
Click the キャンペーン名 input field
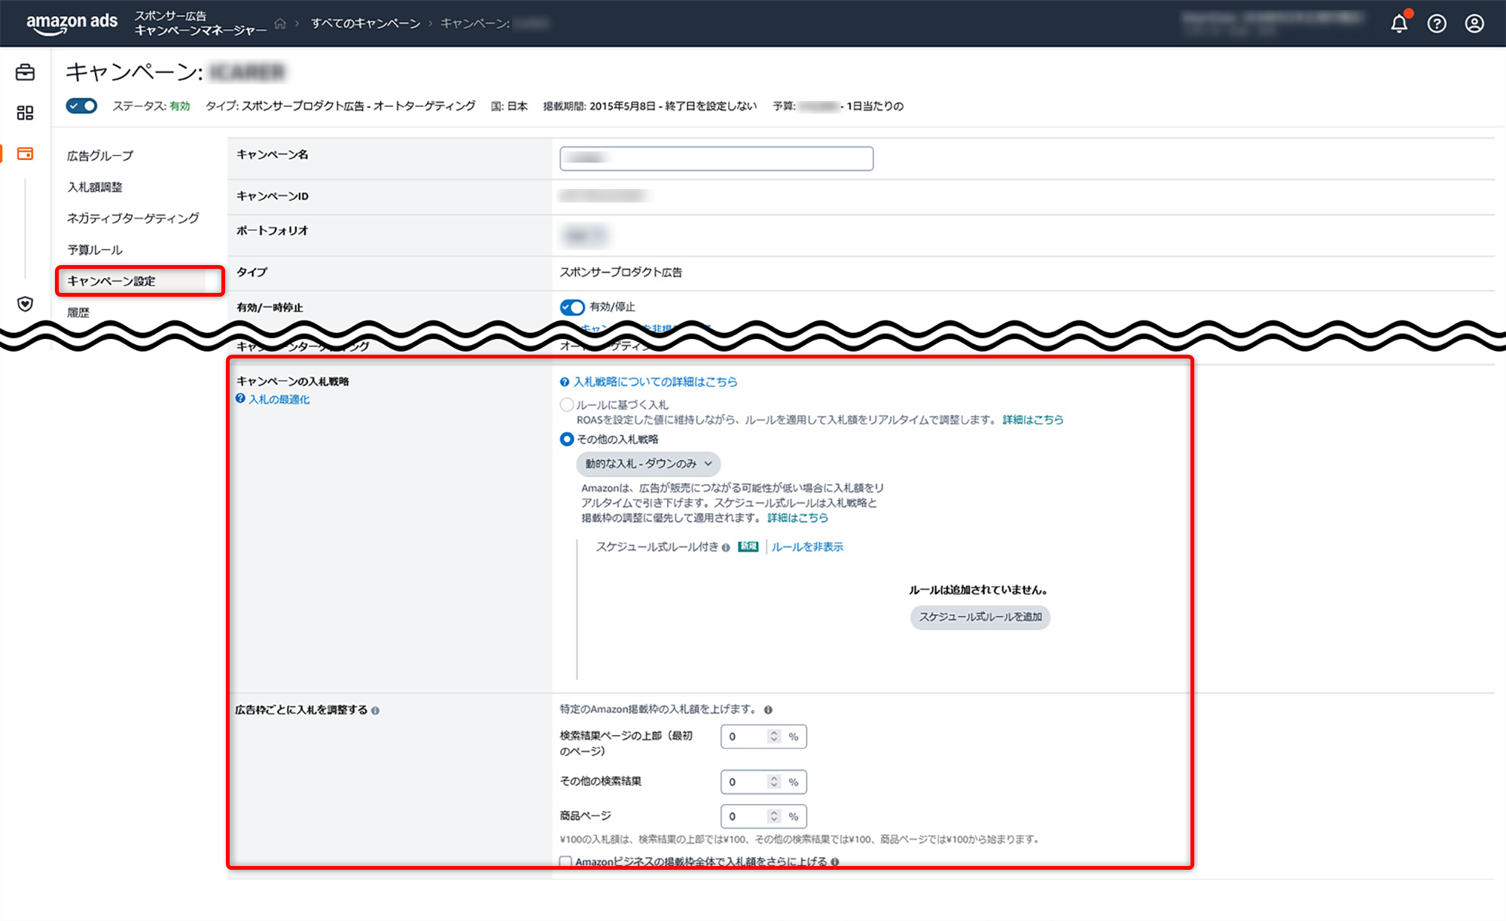click(x=717, y=158)
